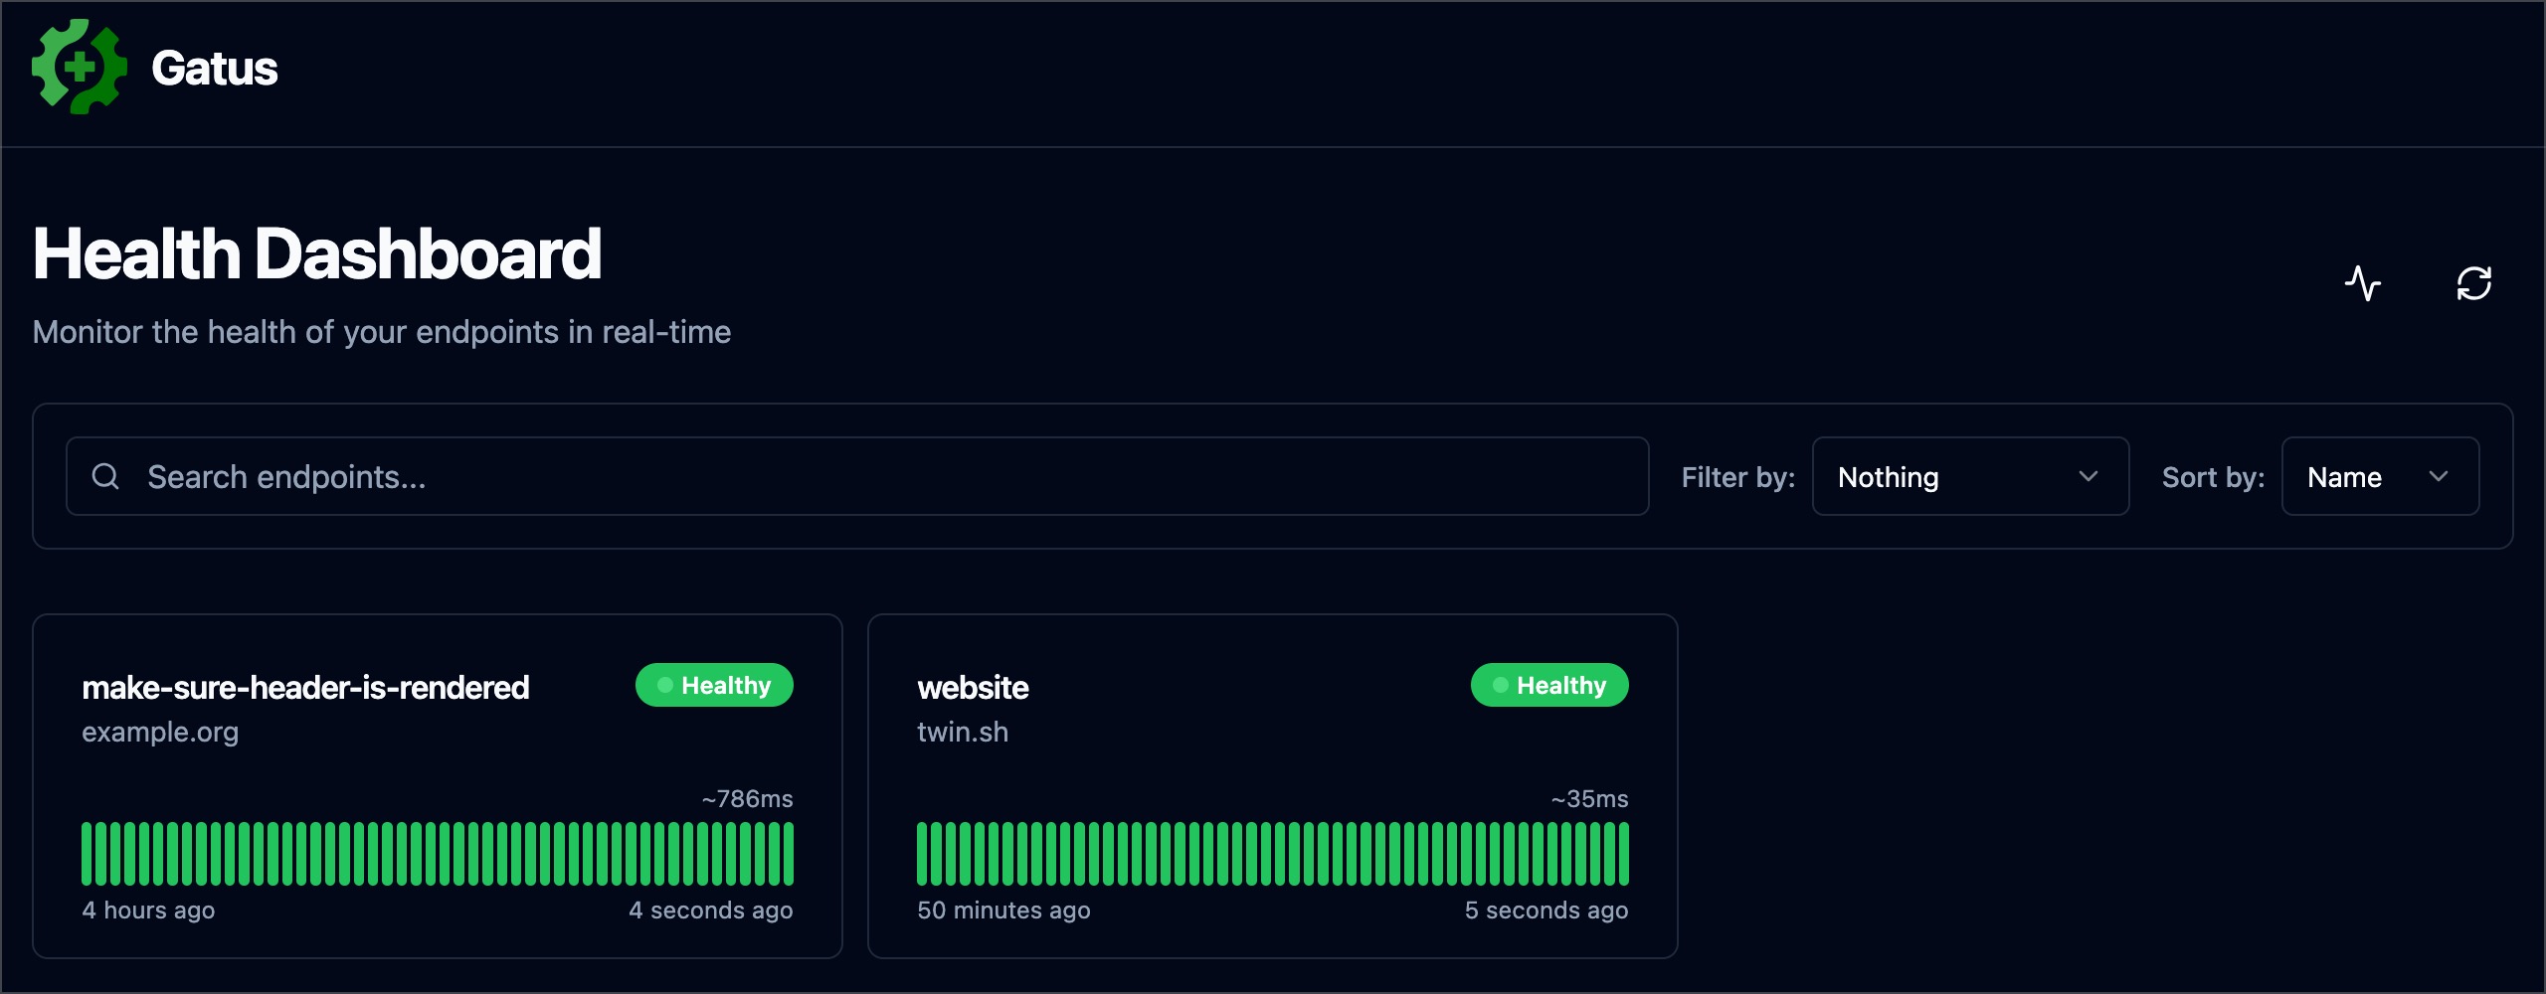2546x994 pixels.
Task: Click the chevron on the Filter by selector
Action: [2089, 477]
